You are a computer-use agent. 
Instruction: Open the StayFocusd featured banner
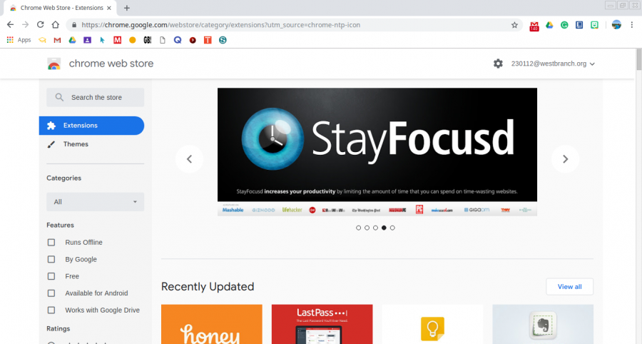point(377,152)
